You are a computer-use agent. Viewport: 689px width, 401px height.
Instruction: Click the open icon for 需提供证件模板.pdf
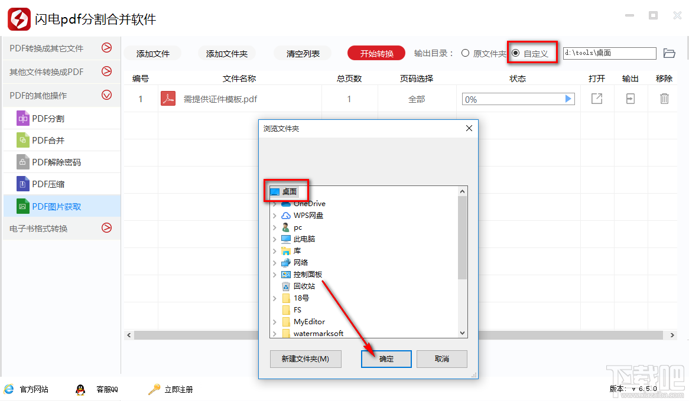pyautogui.click(x=596, y=99)
